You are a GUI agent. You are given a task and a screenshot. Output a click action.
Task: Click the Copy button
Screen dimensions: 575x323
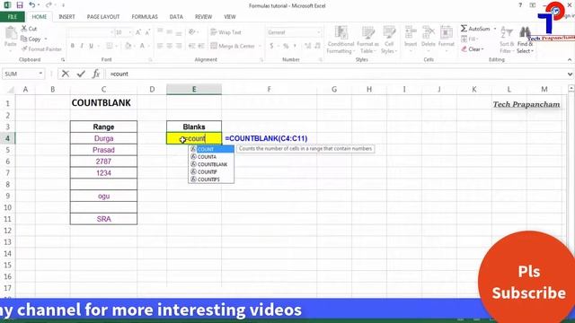31,39
